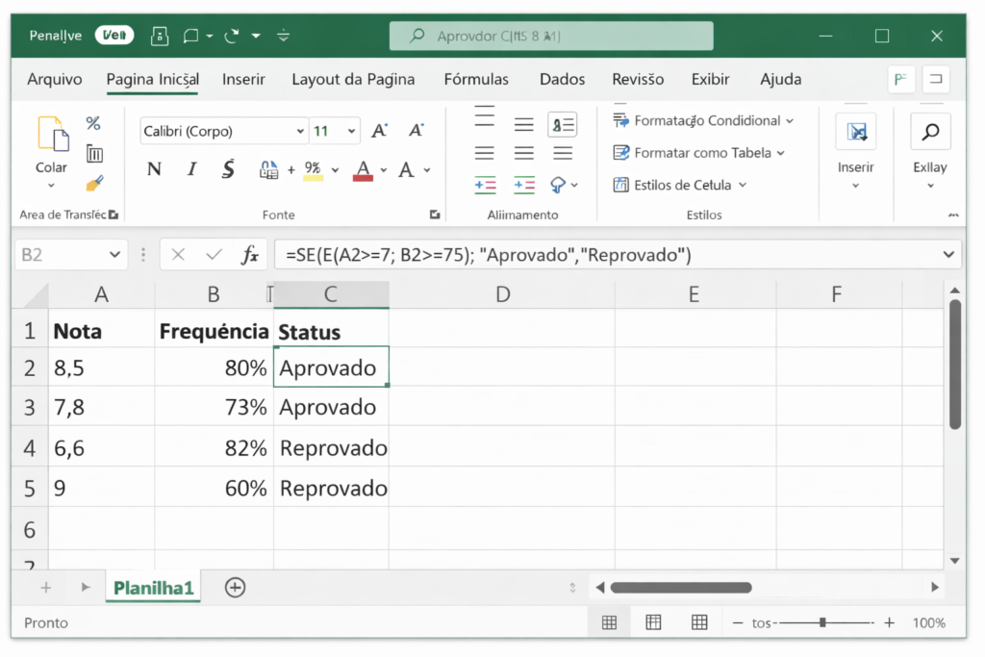Viewport: 985px width, 657px height.
Task: Click the red font color icon
Action: coord(363,170)
